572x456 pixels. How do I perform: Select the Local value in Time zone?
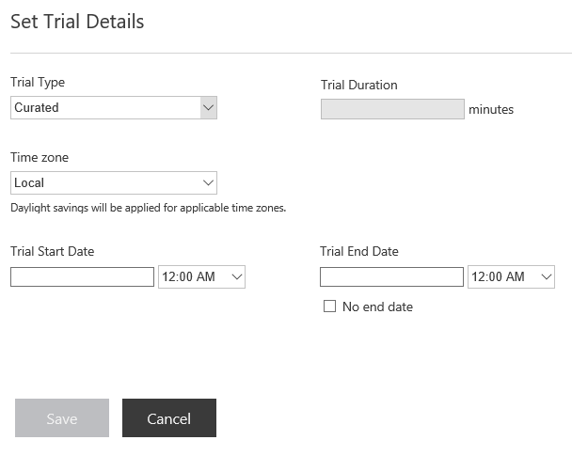pos(29,182)
